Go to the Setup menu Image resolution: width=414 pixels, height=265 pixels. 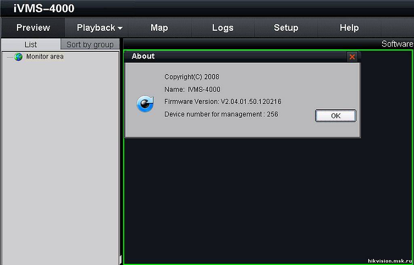click(x=286, y=28)
